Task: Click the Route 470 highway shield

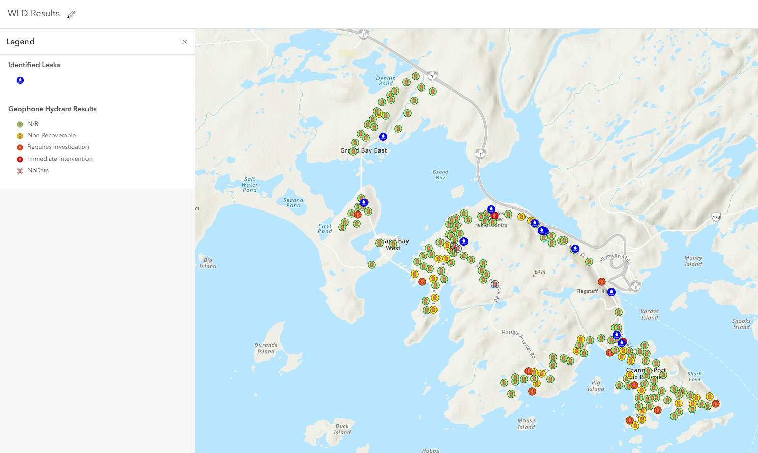Action: coord(716,217)
